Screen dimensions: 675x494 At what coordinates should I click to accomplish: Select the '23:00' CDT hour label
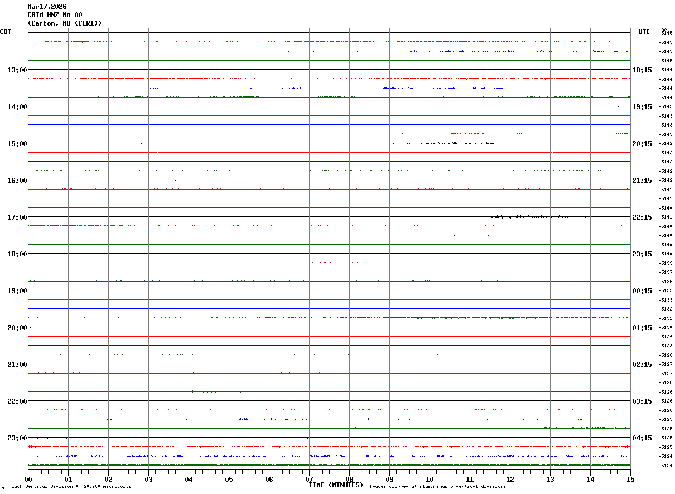pyautogui.click(x=17, y=438)
